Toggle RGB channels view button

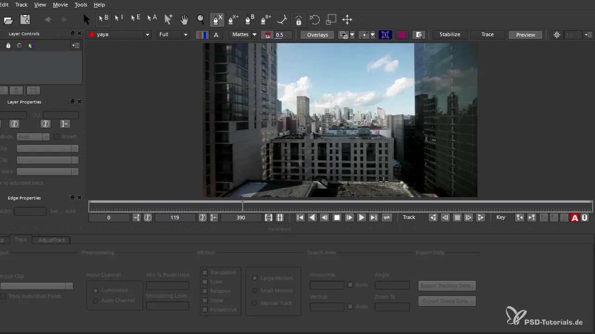coord(202,35)
